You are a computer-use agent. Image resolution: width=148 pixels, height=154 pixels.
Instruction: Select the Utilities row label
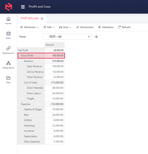click(x=31, y=120)
